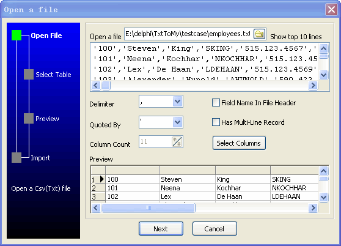Screen dimensions: 341x246
Task: Click down arrow of file text scrollbar
Action: tap(324, 75)
